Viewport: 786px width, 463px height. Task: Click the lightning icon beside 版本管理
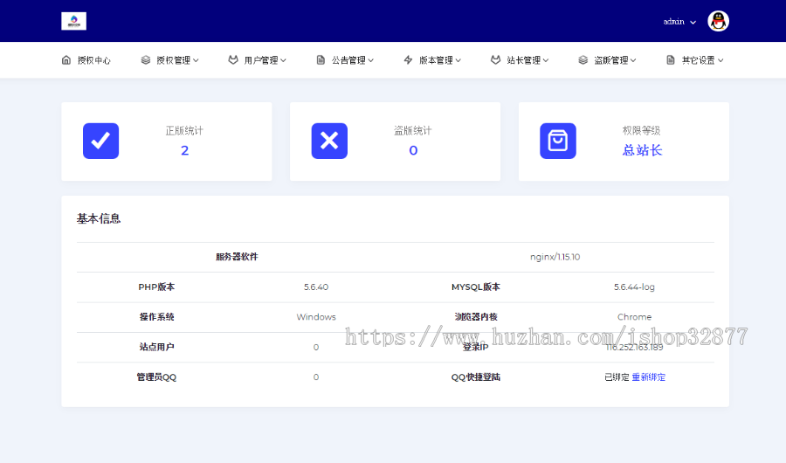408,60
